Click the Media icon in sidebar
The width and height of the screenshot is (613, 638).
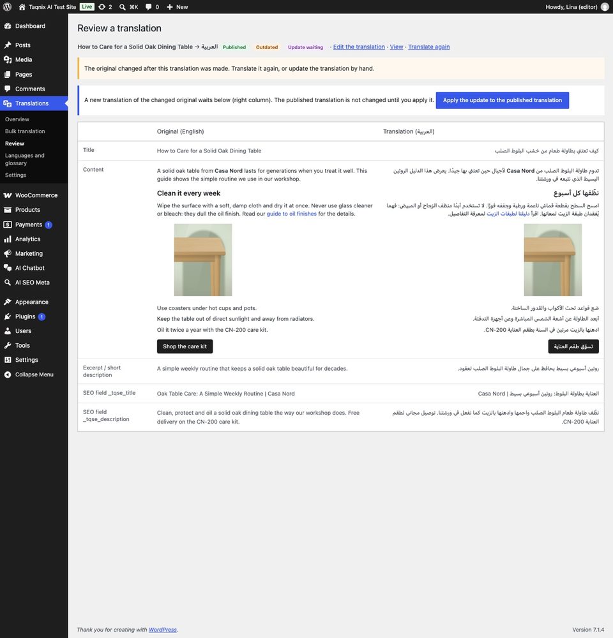tap(8, 59)
